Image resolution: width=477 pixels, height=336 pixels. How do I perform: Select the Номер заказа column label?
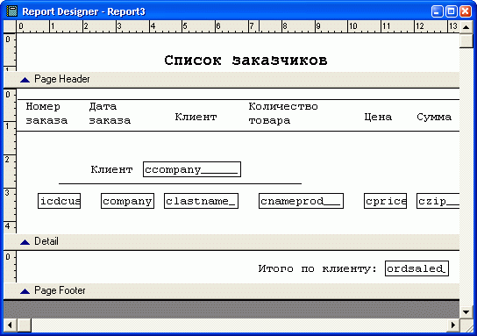(x=46, y=113)
